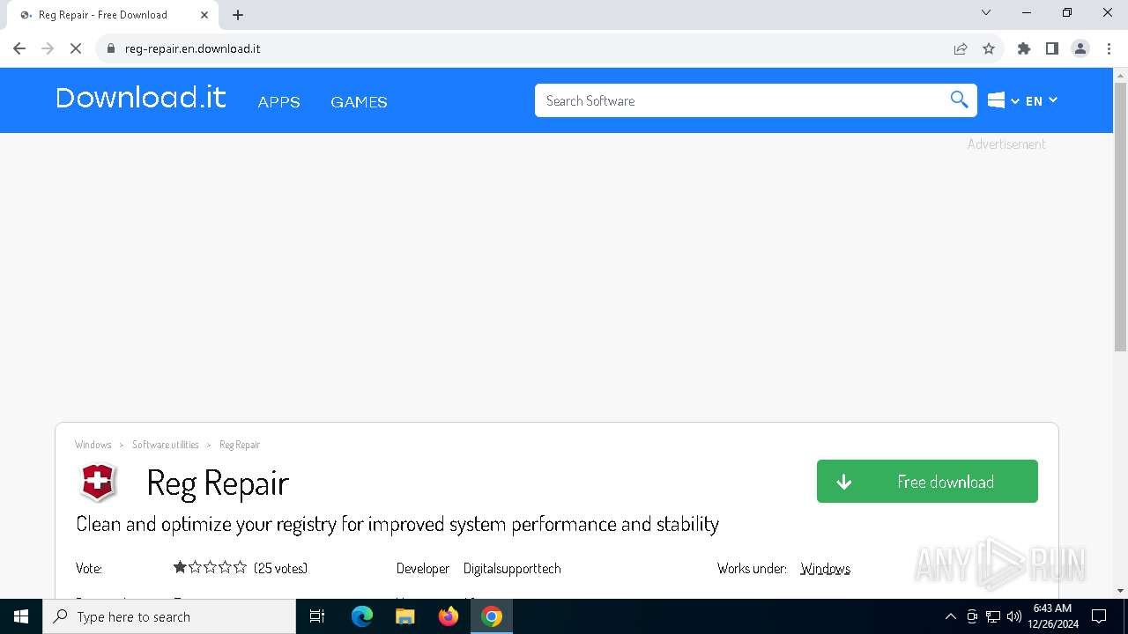1128x634 pixels.
Task: Open the Chrome profile avatar
Action: 1080,48
